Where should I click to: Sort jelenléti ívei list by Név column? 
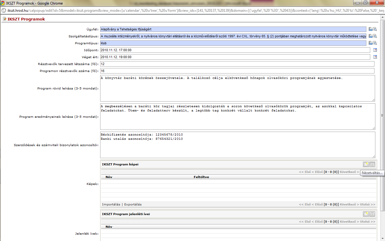click(109, 227)
